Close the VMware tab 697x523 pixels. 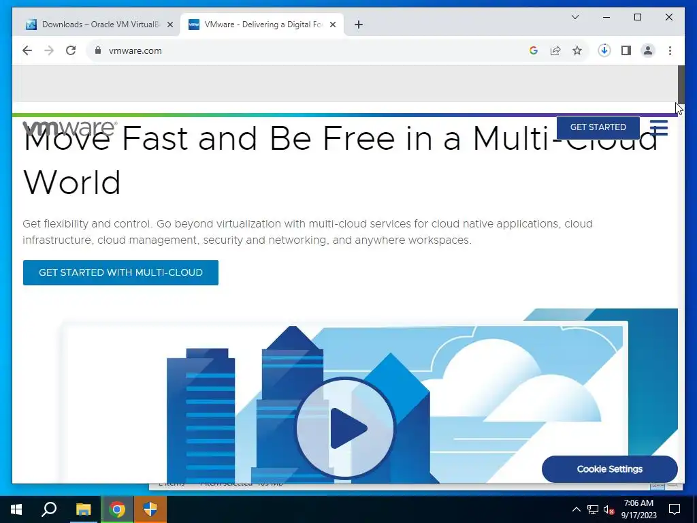(x=332, y=25)
